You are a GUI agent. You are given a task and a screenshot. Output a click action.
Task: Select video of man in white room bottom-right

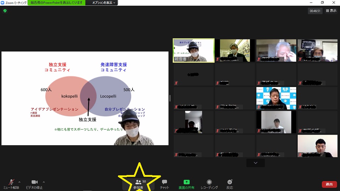click(x=318, y=146)
